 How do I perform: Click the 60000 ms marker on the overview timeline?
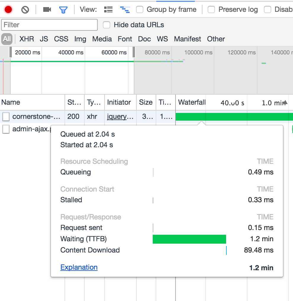114,53
